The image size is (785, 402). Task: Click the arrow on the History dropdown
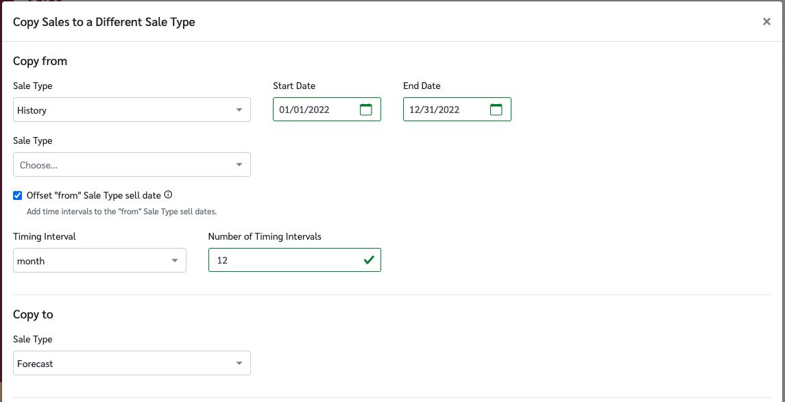click(239, 110)
